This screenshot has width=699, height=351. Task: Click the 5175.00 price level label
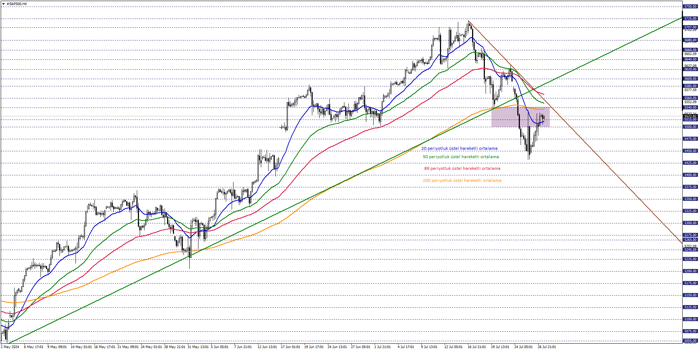click(690, 283)
